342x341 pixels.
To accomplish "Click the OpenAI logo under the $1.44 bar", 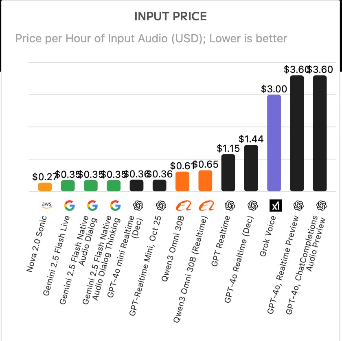I will 251,206.
